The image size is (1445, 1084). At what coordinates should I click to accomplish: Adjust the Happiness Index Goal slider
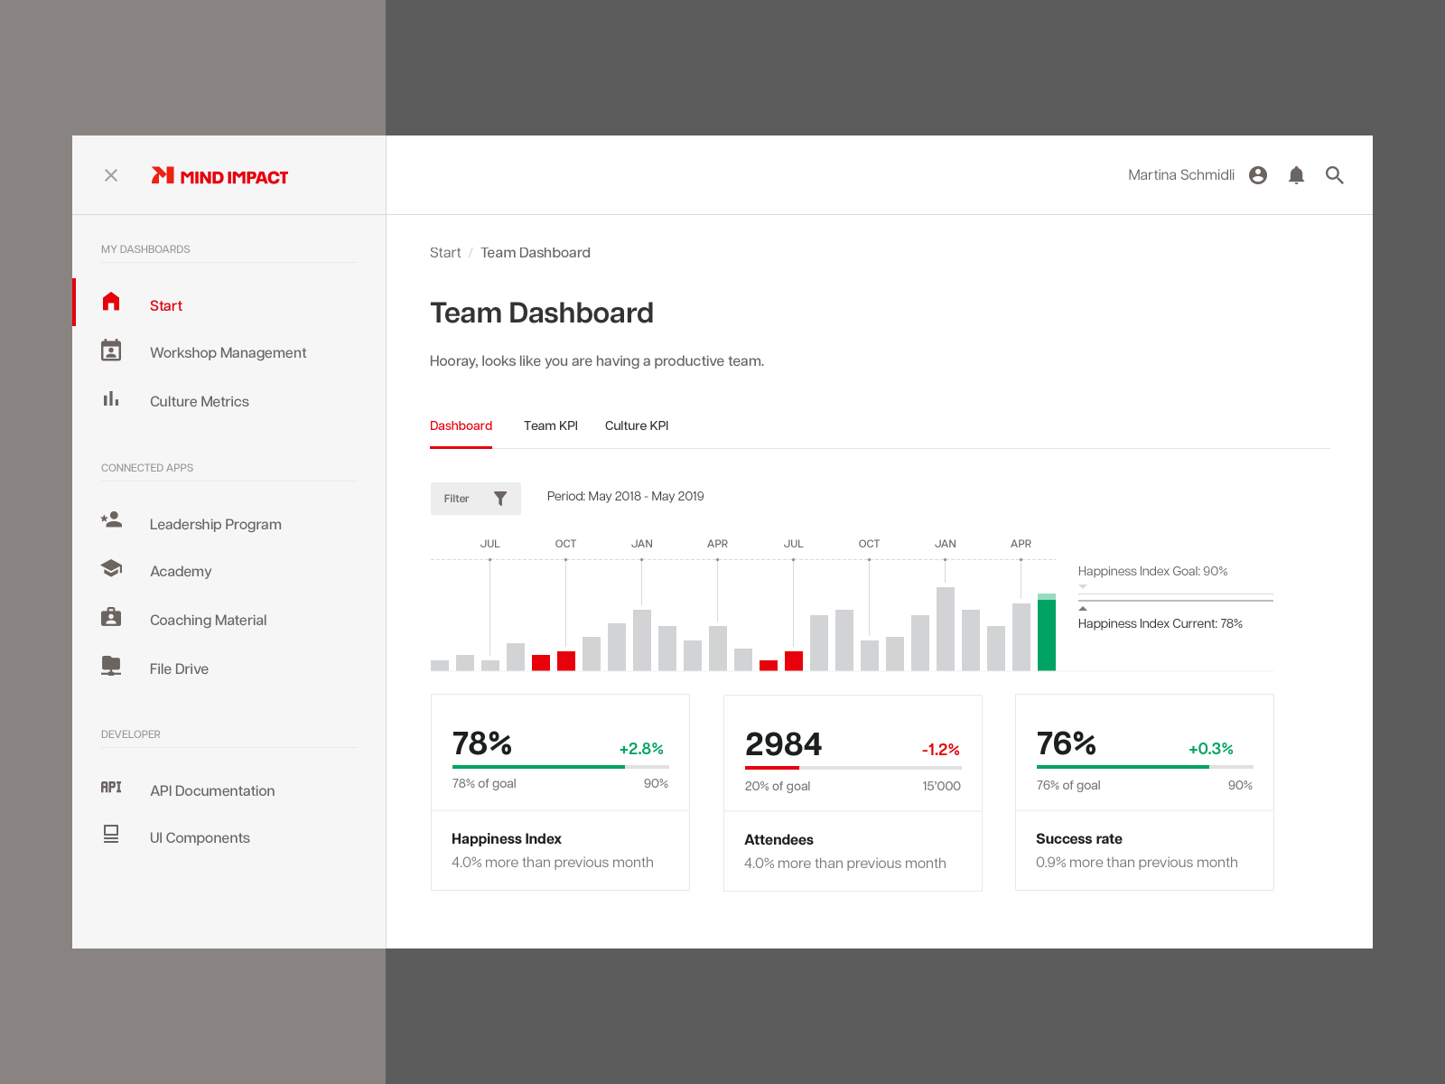click(1081, 586)
